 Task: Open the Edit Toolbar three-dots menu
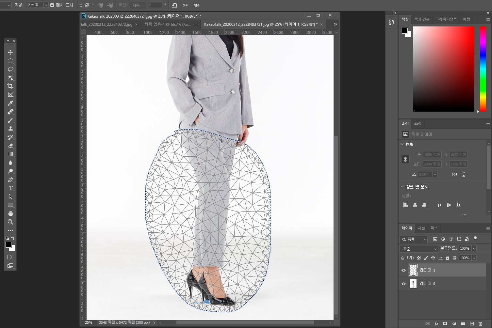tap(10, 230)
